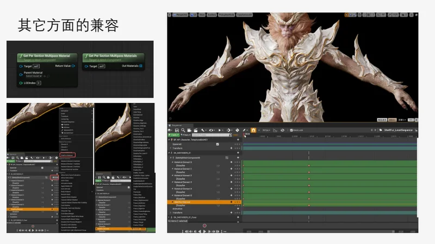Click the Render Movie clapperboard icon
435x244 pixels.
pyautogui.click(x=196, y=130)
